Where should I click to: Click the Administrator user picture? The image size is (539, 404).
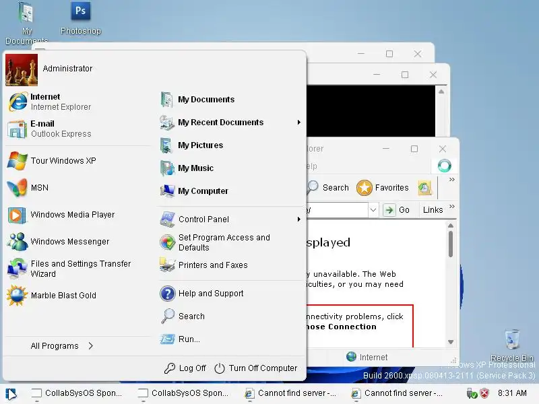tap(22, 70)
